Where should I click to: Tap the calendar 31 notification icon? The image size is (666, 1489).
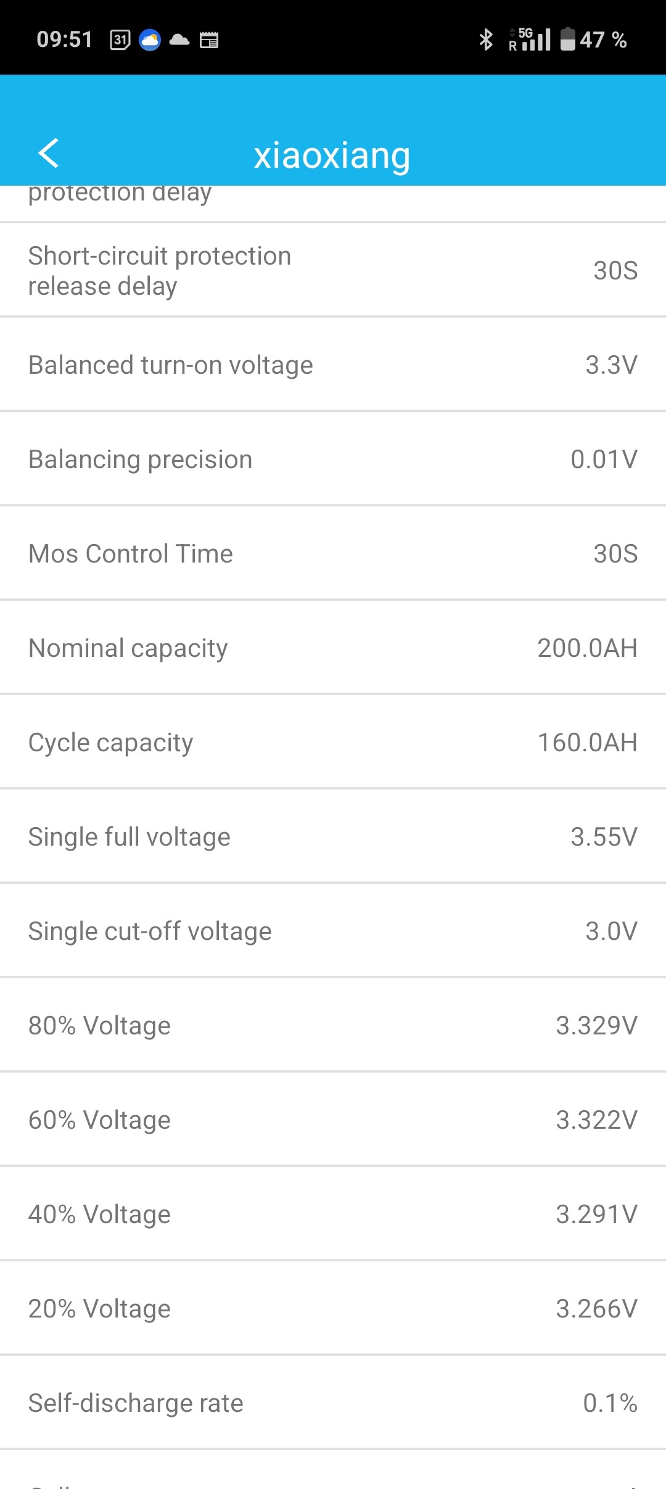coord(120,40)
